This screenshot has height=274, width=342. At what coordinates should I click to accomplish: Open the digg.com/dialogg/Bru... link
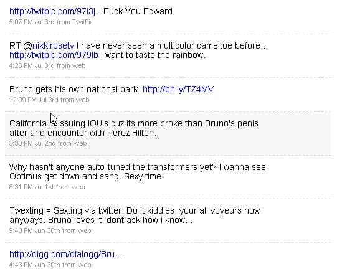[x=65, y=254]
